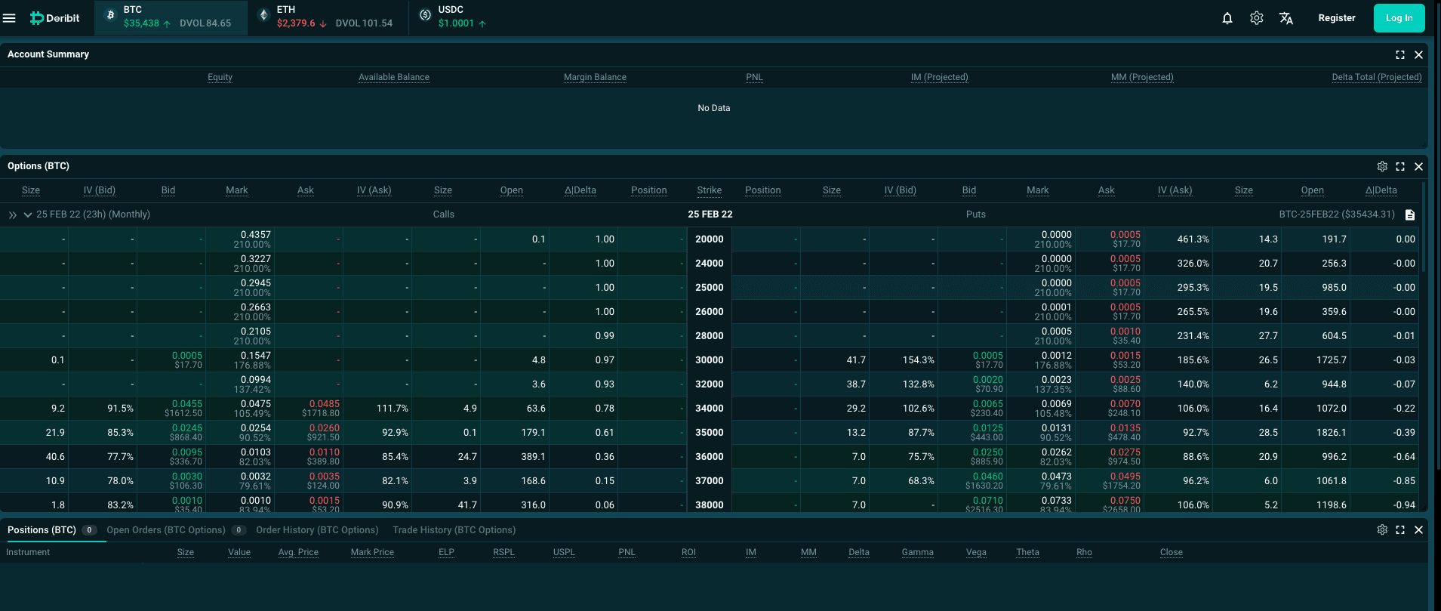Click the Log In button
The width and height of the screenshot is (1441, 611).
(x=1399, y=18)
